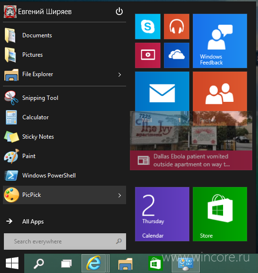The image size is (258, 273).
Task: Click the magnifier icon in search box
Action: pyautogui.click(x=119, y=241)
